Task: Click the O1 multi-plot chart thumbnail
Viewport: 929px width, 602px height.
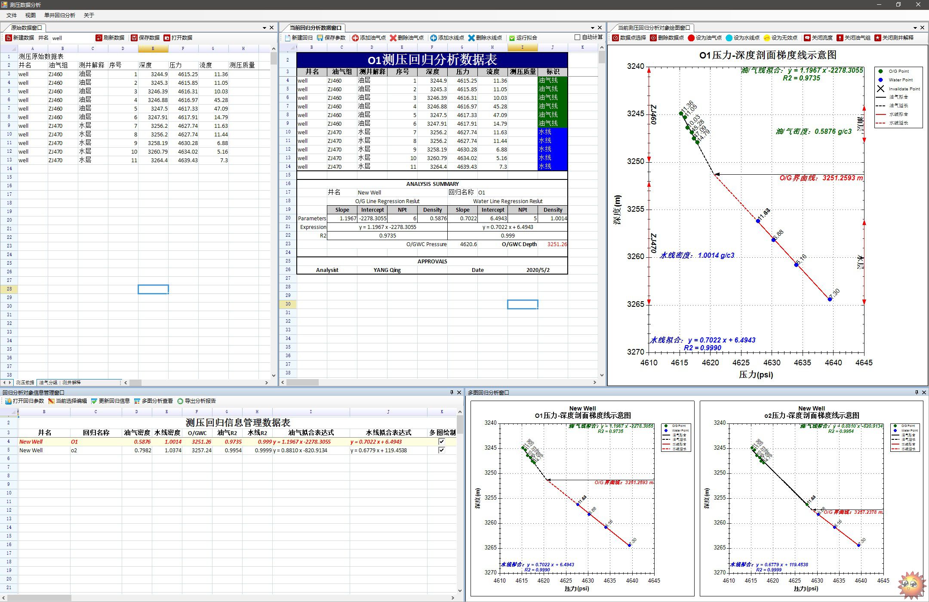Action: tap(582, 498)
